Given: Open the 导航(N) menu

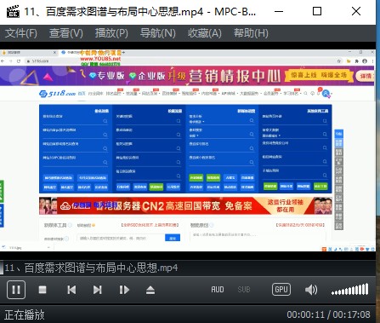Looking at the screenshot, I should pos(158,33).
